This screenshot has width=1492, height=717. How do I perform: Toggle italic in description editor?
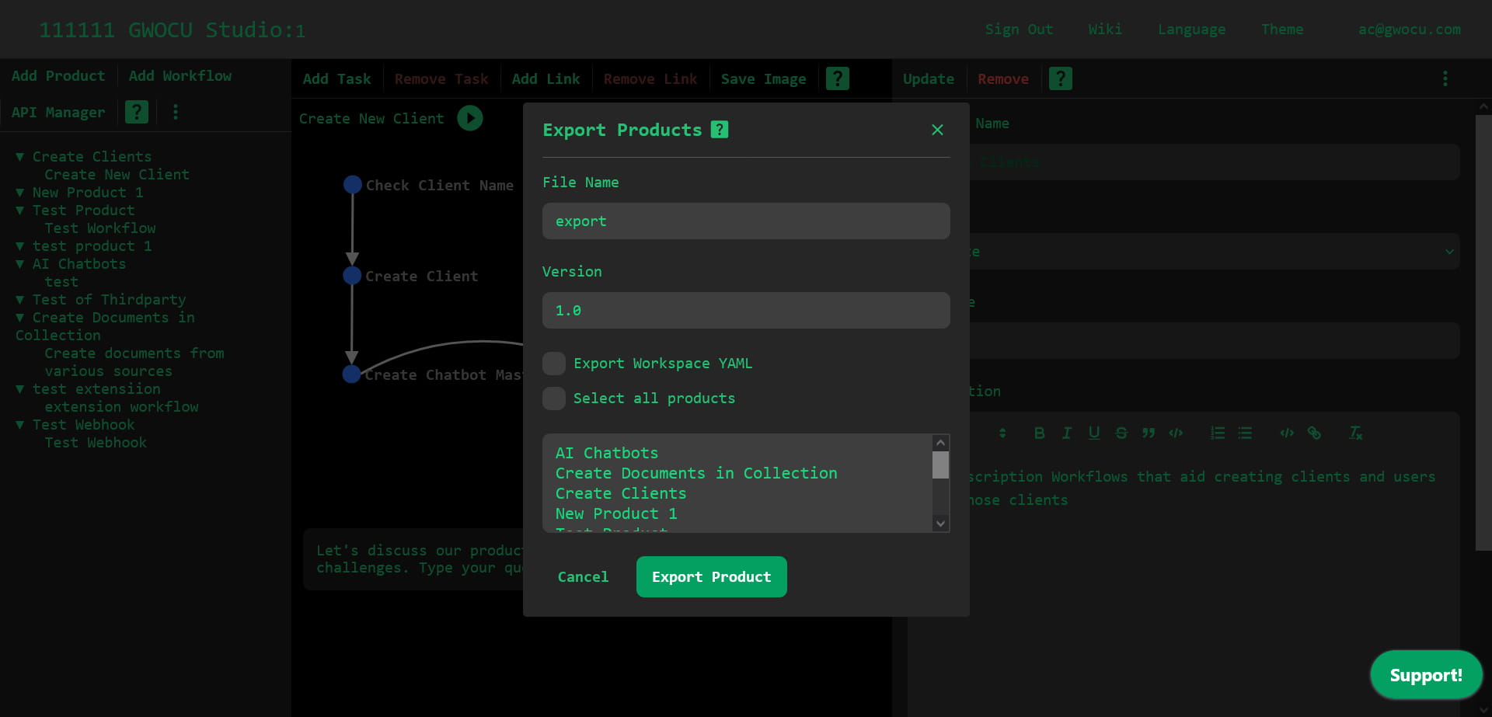(1066, 433)
